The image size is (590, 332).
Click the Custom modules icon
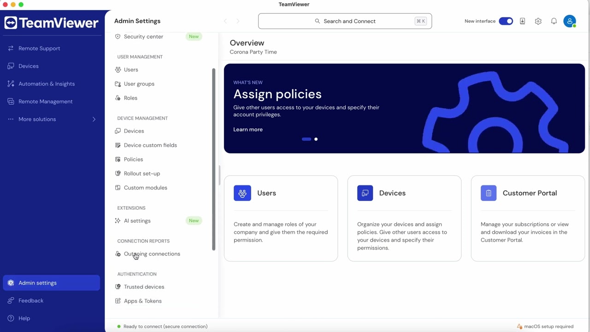[x=118, y=188]
